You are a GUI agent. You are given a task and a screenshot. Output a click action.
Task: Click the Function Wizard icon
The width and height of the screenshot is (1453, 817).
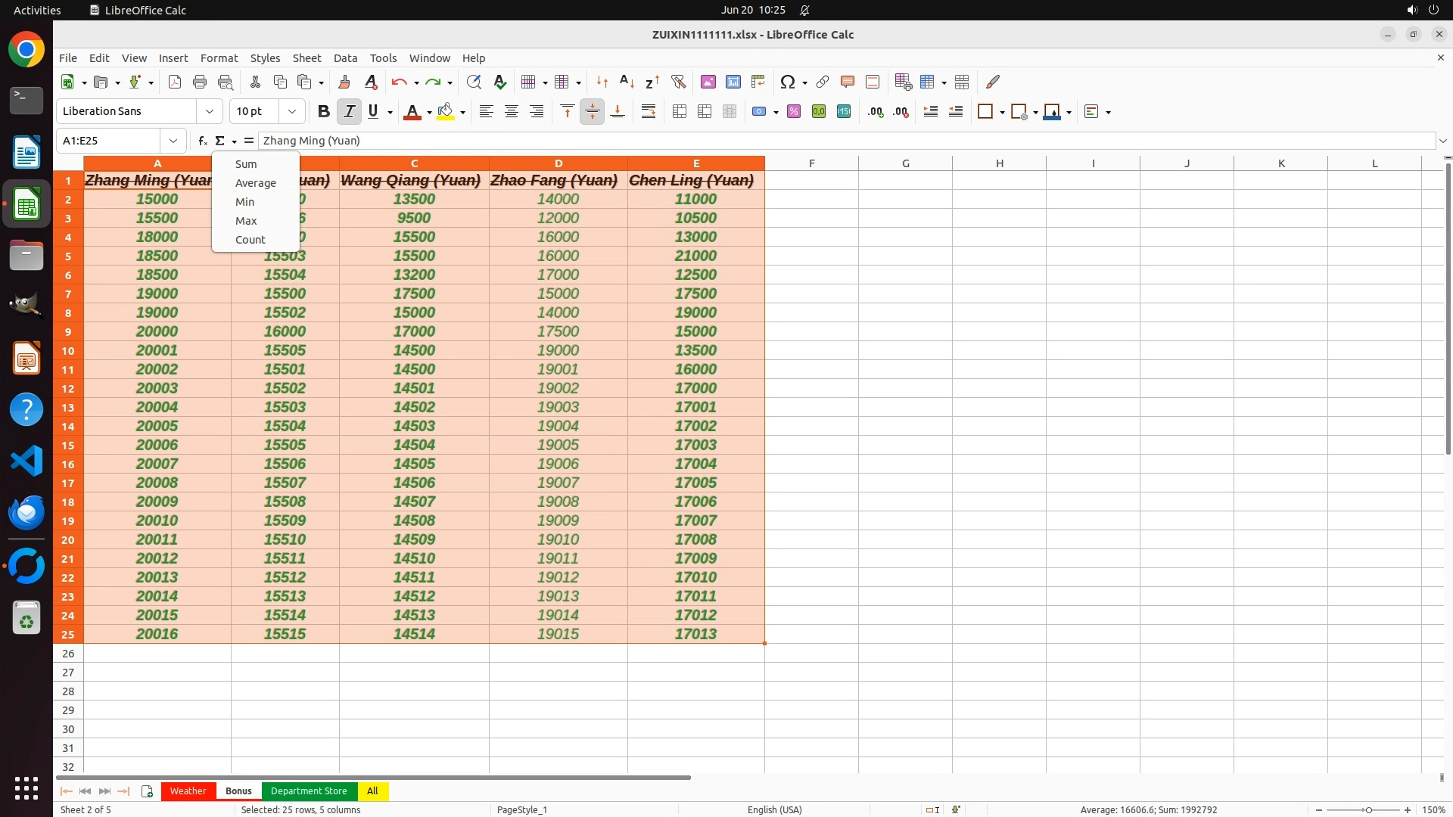point(202,141)
